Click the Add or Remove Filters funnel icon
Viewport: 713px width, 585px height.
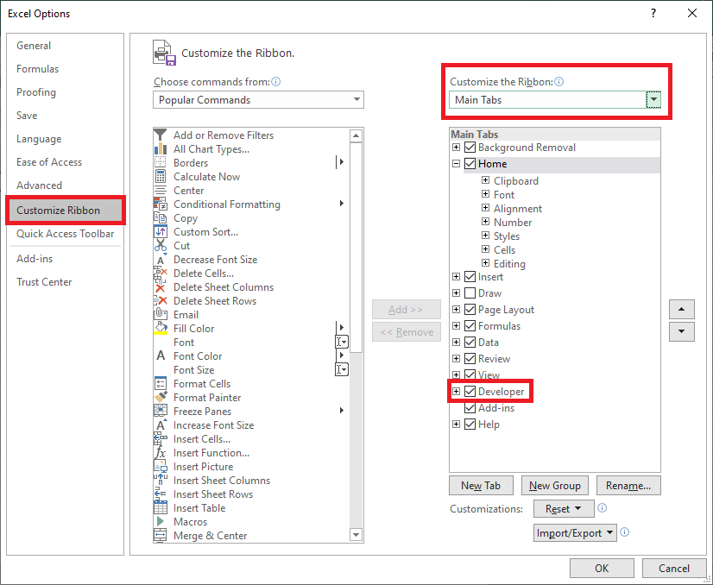(x=160, y=135)
